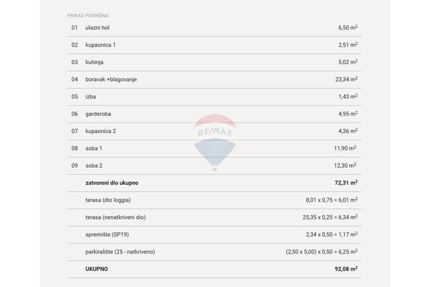The width and height of the screenshot is (430, 287).
Task: Select the soba 1 row
Action: (215, 148)
